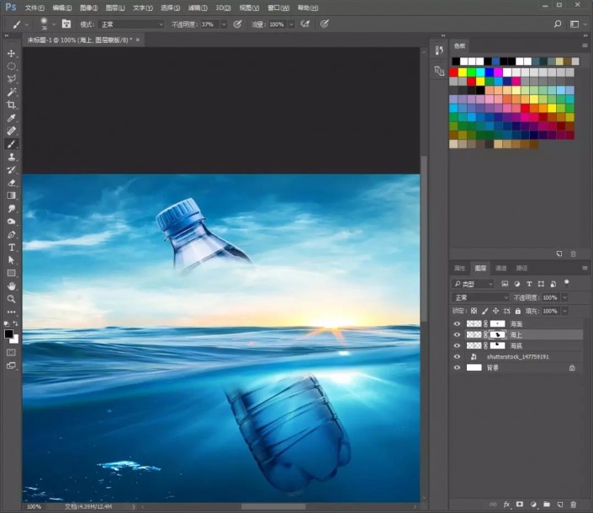Select the Gradient tool

point(11,195)
